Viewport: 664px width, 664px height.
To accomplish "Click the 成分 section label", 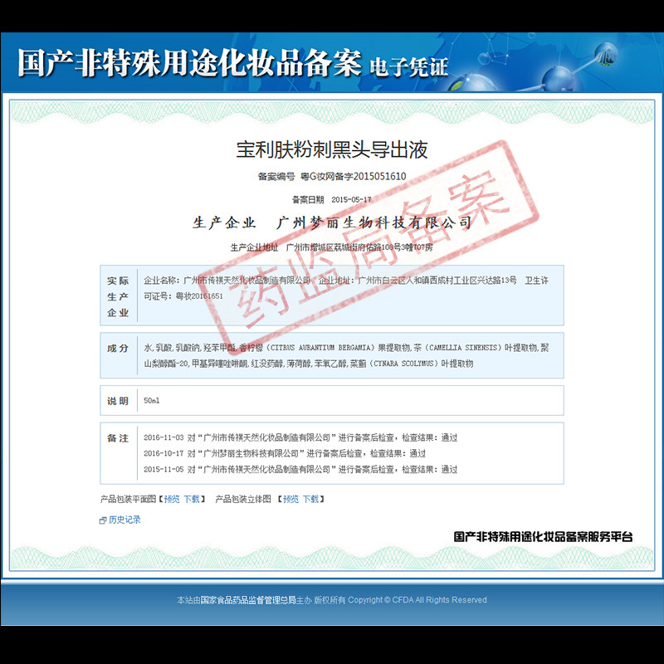I will click(x=118, y=348).
